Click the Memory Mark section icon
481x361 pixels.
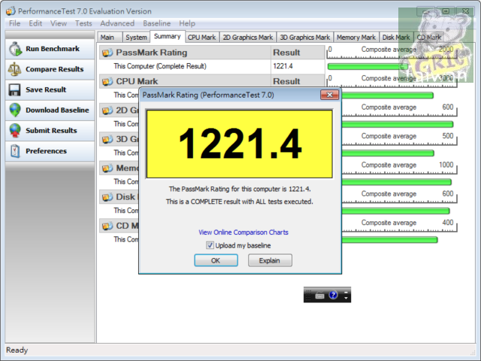[x=107, y=168]
